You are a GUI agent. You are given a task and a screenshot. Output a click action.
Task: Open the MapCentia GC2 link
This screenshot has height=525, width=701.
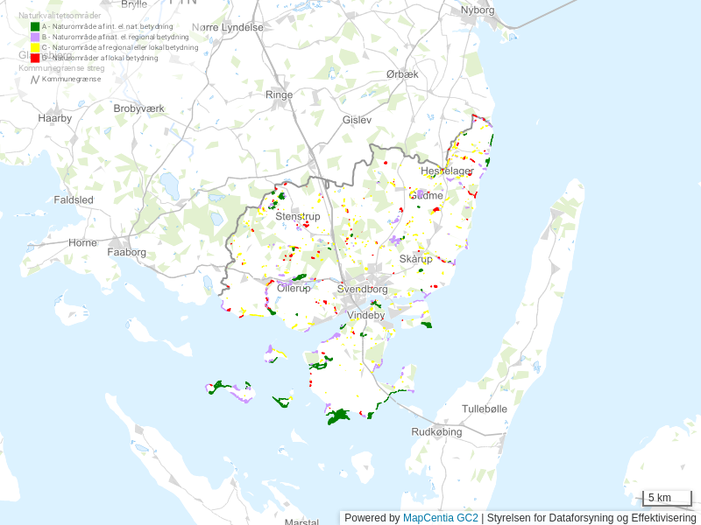coord(441,518)
